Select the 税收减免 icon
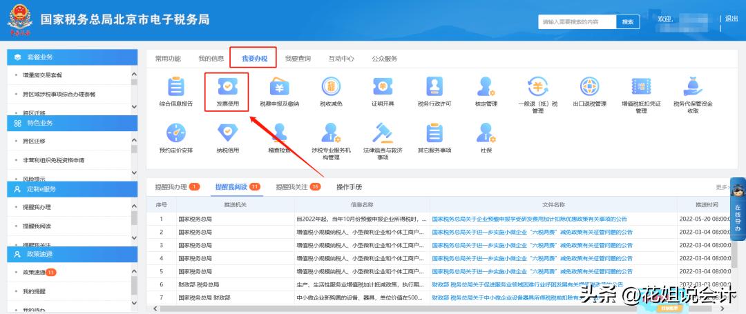The height and width of the screenshot is (314, 746). tap(331, 87)
